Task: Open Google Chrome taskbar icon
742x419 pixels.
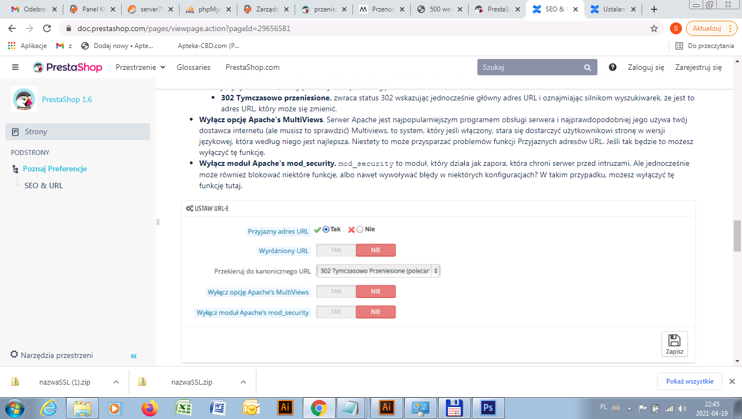Action: pyautogui.click(x=319, y=408)
